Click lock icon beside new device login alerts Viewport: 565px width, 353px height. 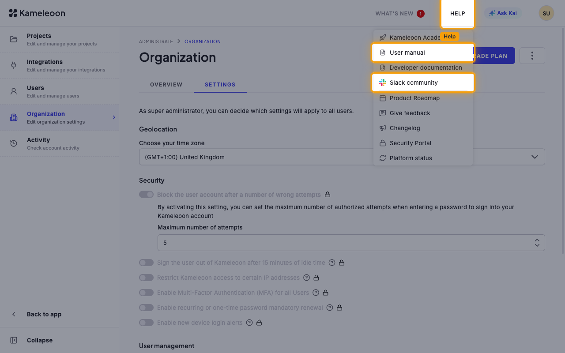(259, 323)
